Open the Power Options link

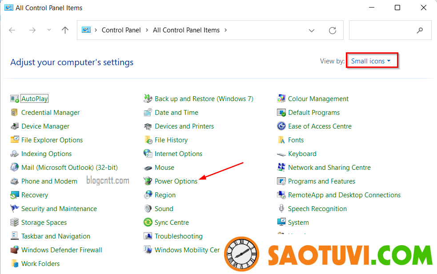176,181
